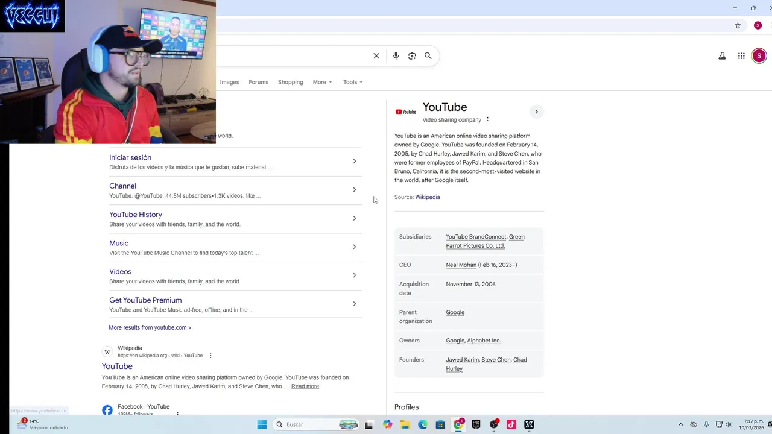The width and height of the screenshot is (772, 434).
Task: Open the Get YouTube Premium link
Action: click(x=145, y=300)
